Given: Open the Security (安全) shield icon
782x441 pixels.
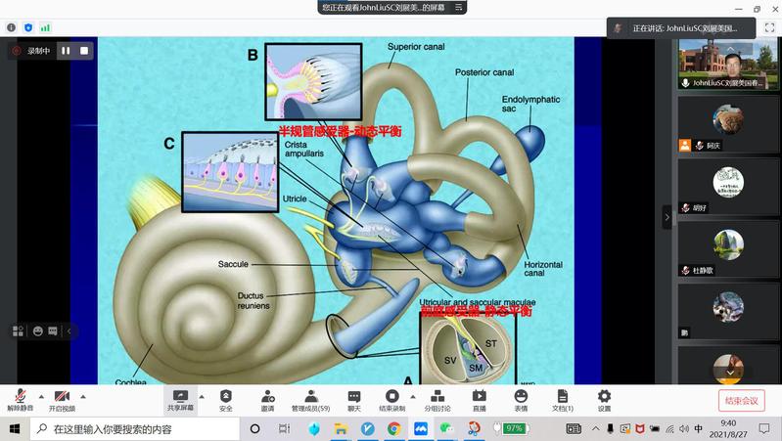Looking at the screenshot, I should click(226, 397).
